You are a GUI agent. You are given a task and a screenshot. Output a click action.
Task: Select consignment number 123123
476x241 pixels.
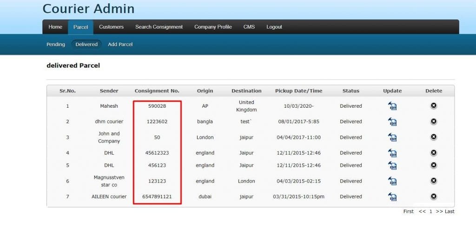[157, 181]
